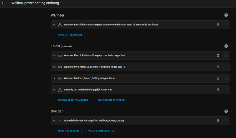Open three-dot menu of the trigger row
This screenshot has width=236, height=138.
coord(226,25)
